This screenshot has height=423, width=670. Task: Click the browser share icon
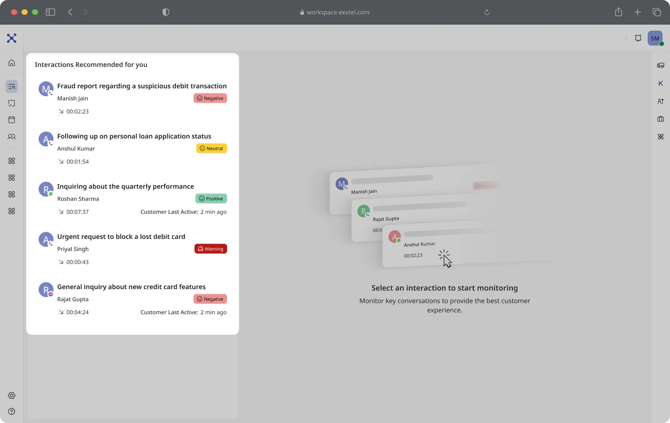(x=618, y=12)
